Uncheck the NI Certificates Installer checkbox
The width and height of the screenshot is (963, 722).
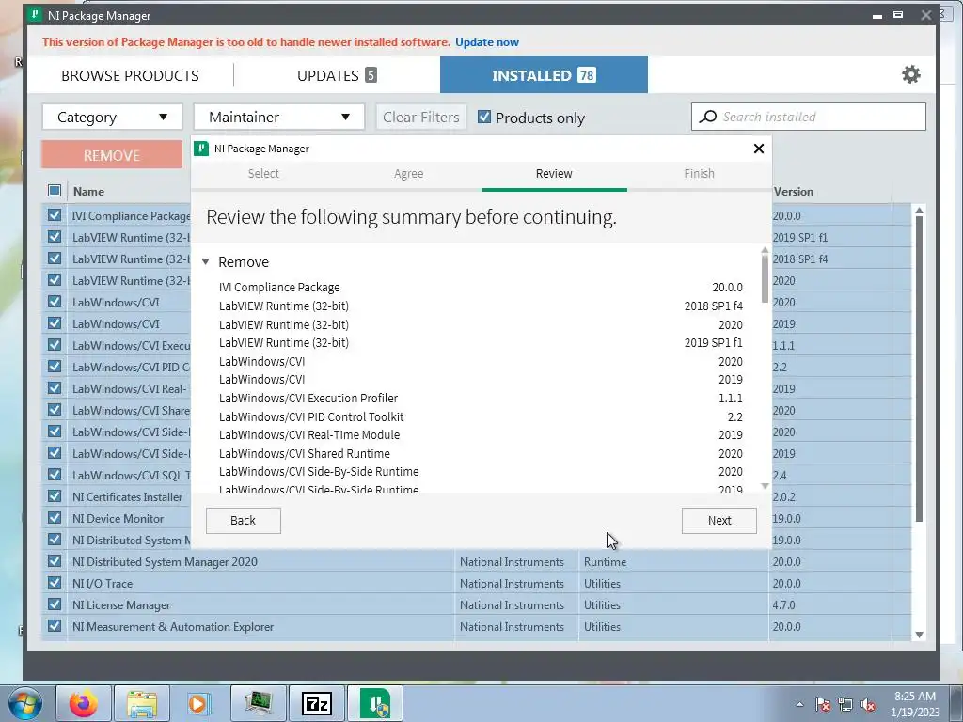pos(54,496)
